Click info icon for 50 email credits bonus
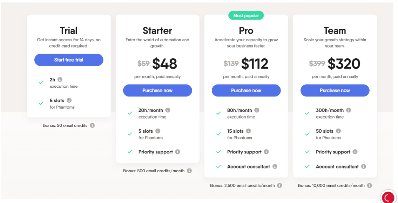 [92, 125]
